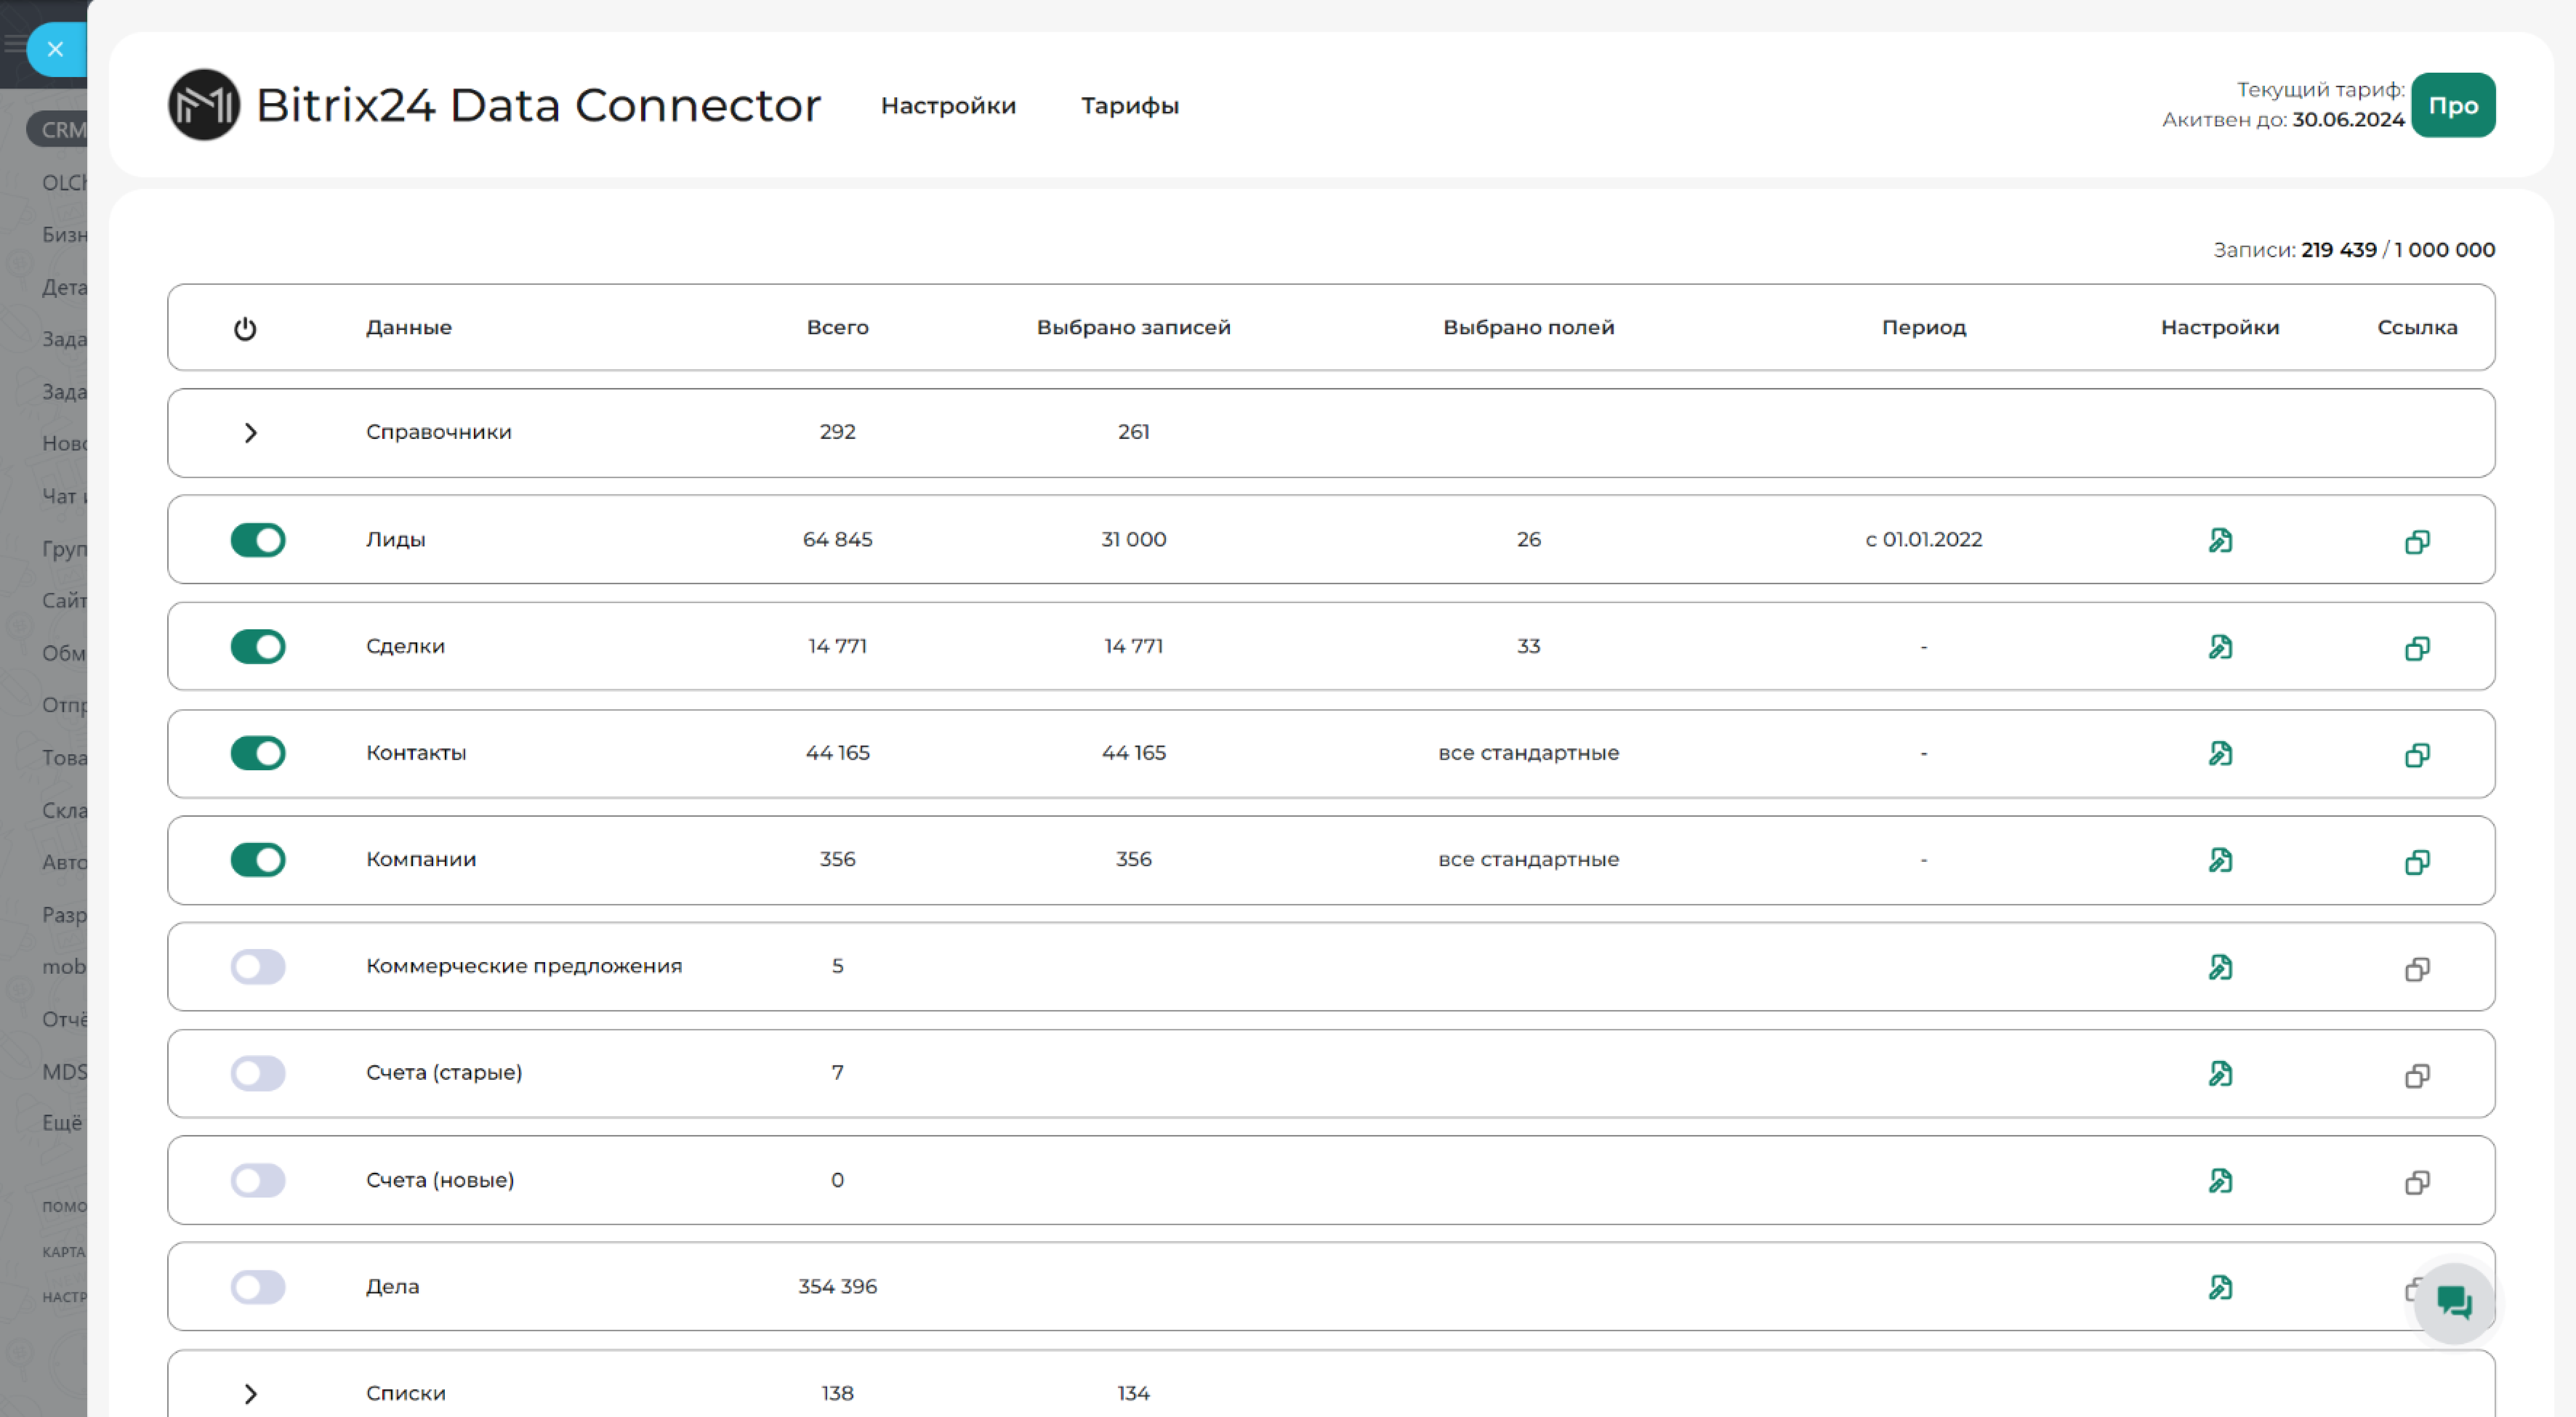
Task: Copy link icon for Лиды row
Action: [x=2417, y=541]
